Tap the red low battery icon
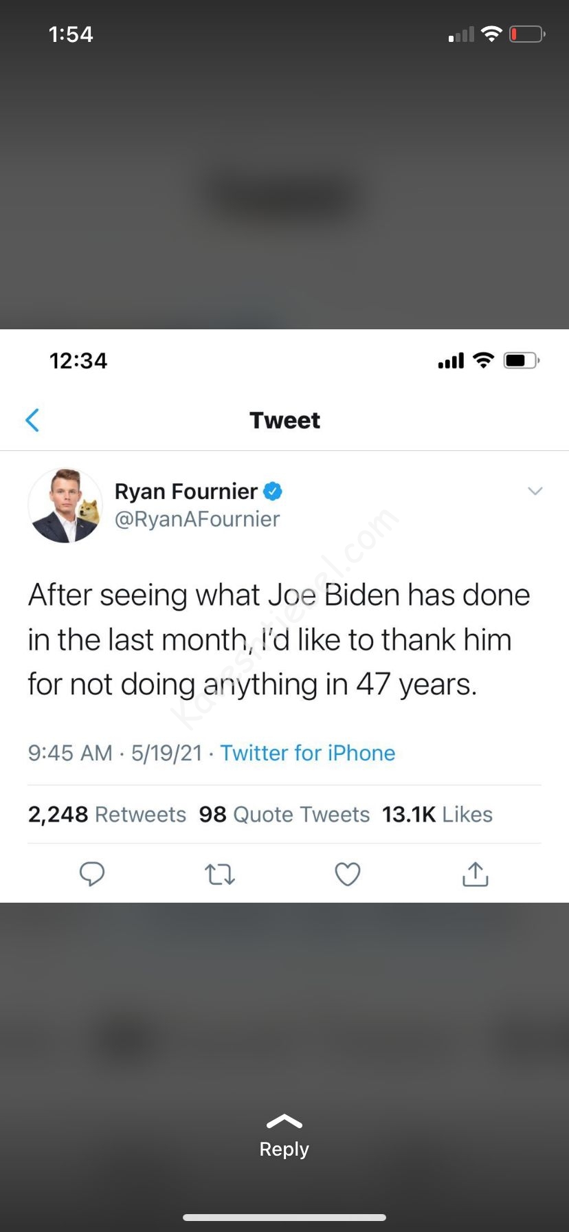The width and height of the screenshot is (569, 1232). click(x=527, y=34)
